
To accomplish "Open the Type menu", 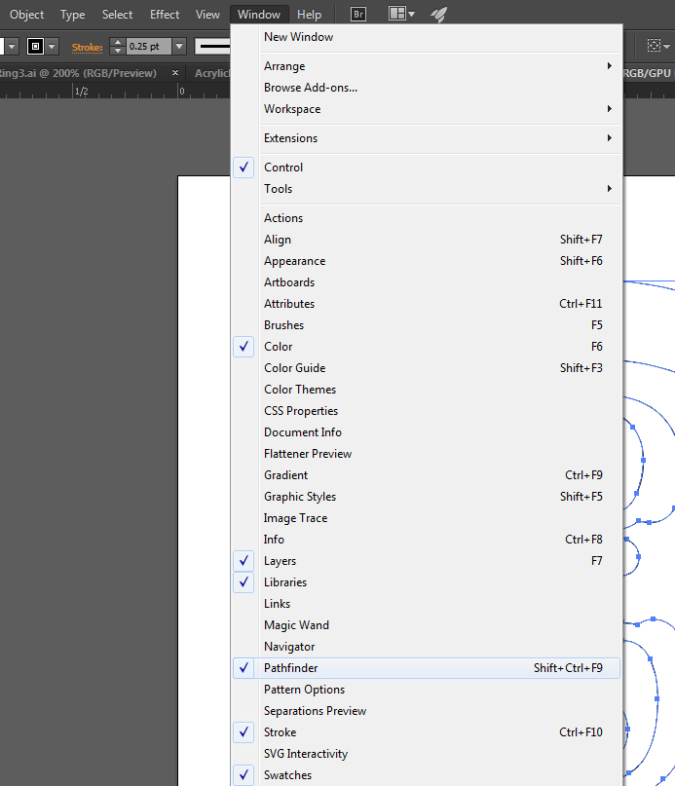I will pyautogui.click(x=73, y=15).
